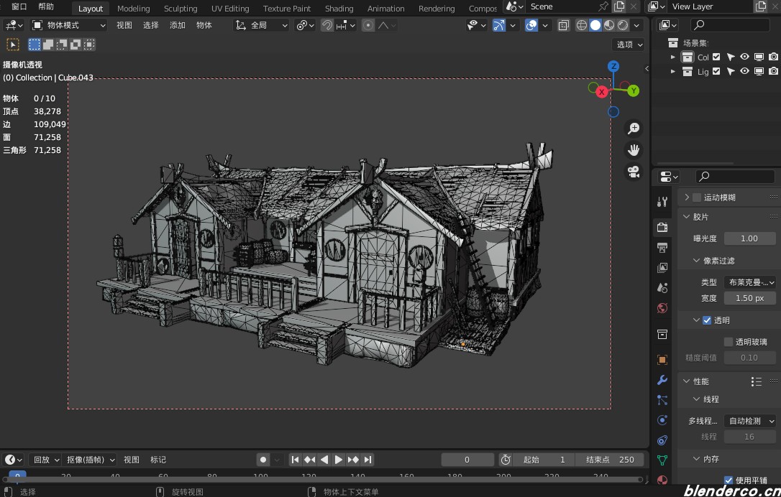Viewport: 781px width, 497px height.
Task: Open the Scene properties tab icon
Action: click(x=662, y=288)
